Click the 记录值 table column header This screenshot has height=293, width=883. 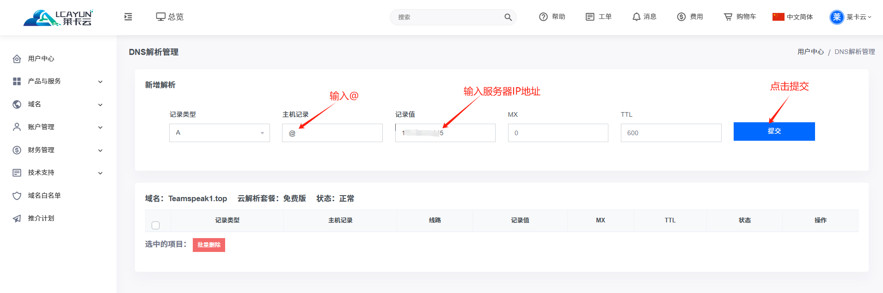pos(520,221)
